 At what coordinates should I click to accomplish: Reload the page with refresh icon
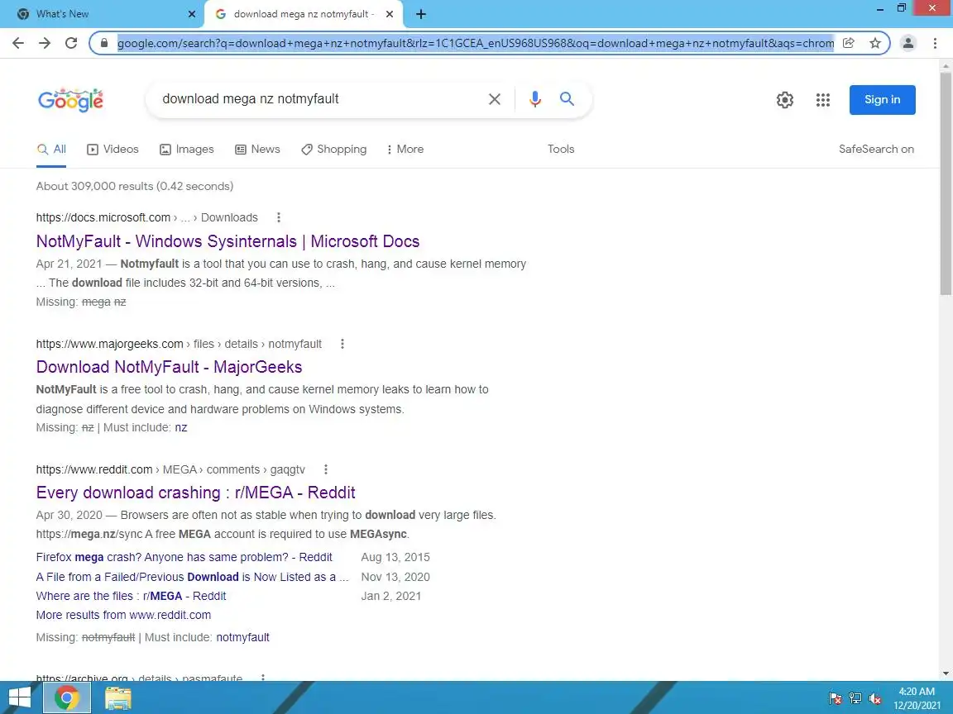pos(71,43)
